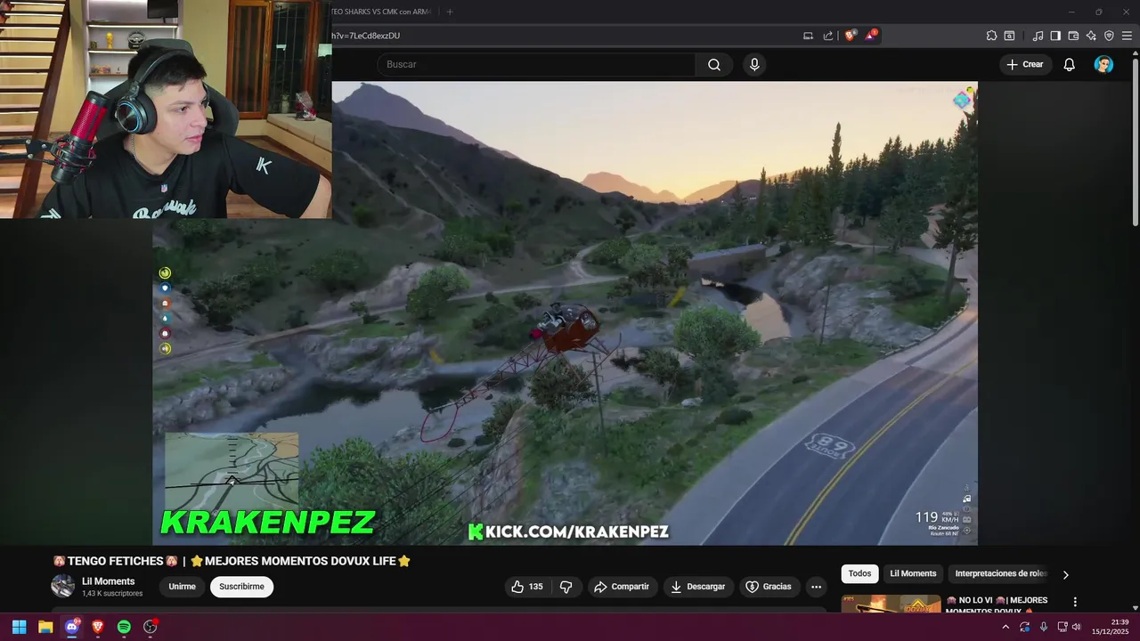Image resolution: width=1140 pixels, height=641 pixels.
Task: Open Leo AI sparkle icon
Action: point(1091,36)
